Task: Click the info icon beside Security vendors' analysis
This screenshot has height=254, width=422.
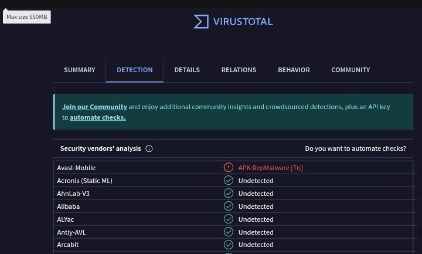Action: pyautogui.click(x=149, y=149)
